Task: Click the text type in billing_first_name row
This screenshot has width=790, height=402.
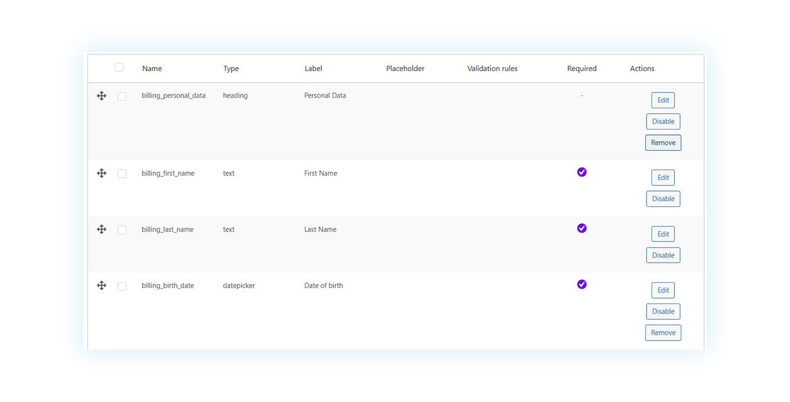Action: [228, 173]
